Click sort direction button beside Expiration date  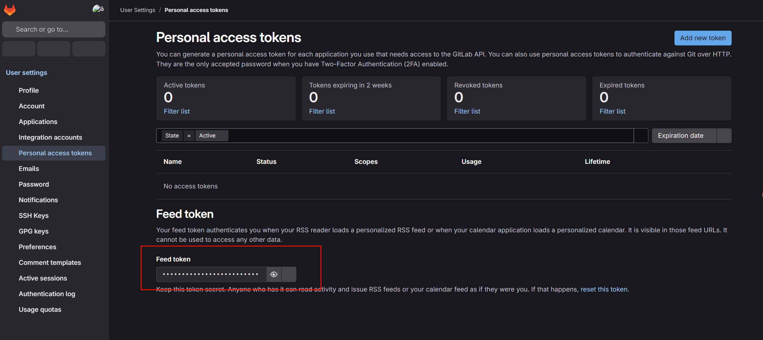coord(724,136)
